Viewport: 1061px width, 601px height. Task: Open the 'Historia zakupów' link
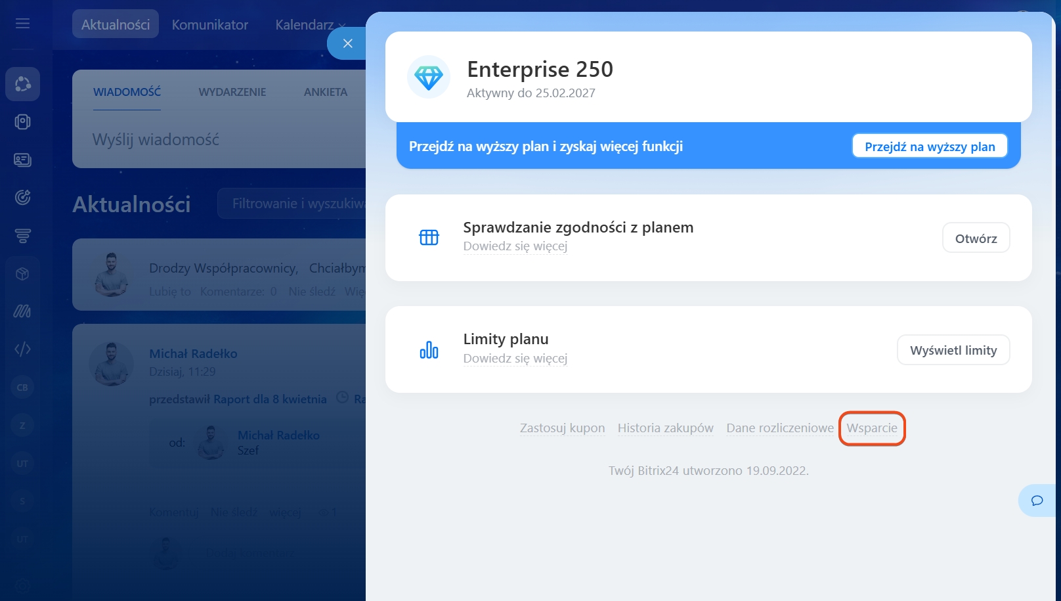666,428
